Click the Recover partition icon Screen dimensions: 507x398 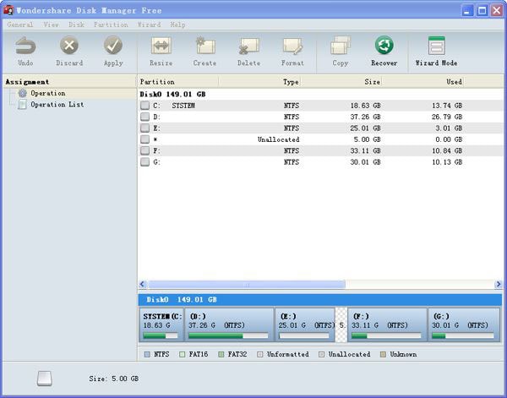coord(384,45)
